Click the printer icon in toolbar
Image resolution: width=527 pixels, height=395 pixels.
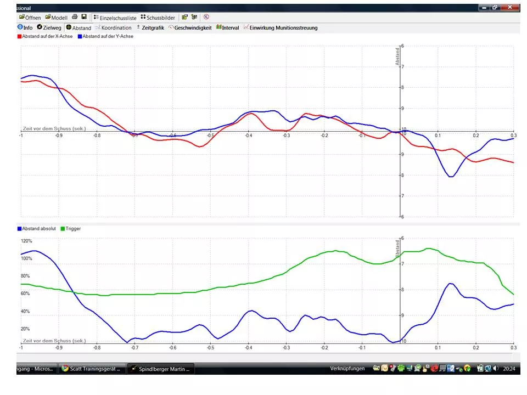75,18
